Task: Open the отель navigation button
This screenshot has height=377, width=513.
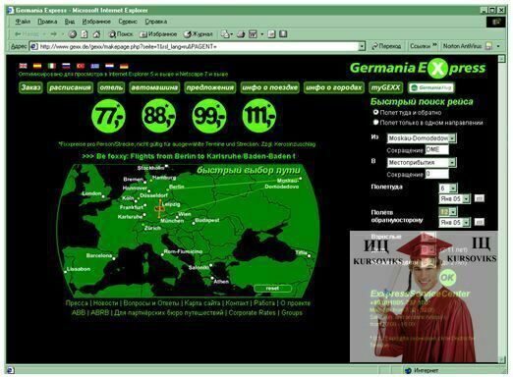Action: click(x=111, y=87)
